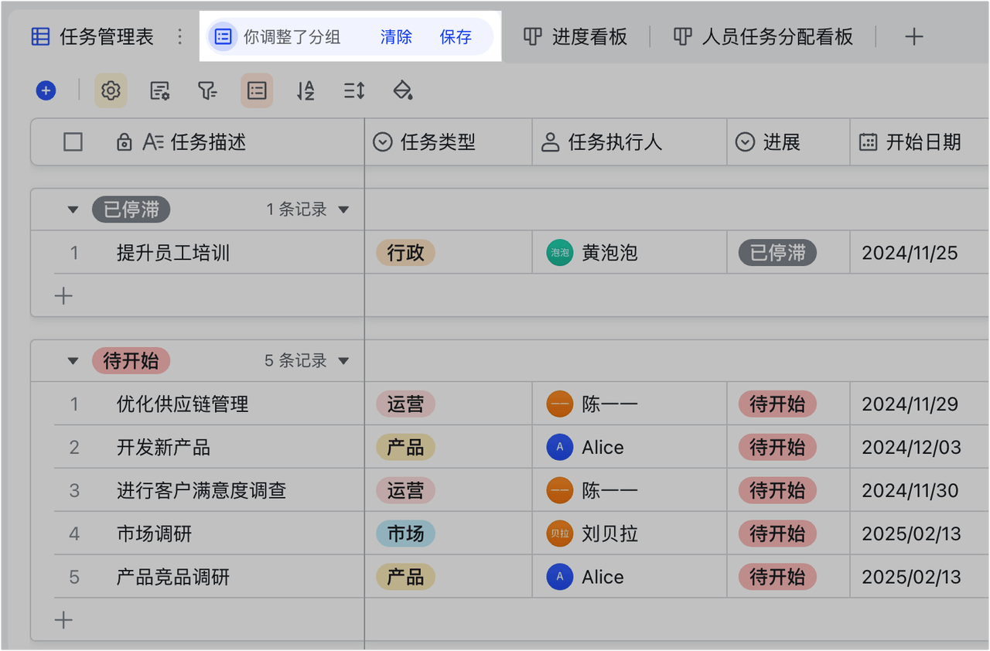Switch to the 人员任务分配看板 tab
Screen dimensions: 990x651
coord(763,36)
